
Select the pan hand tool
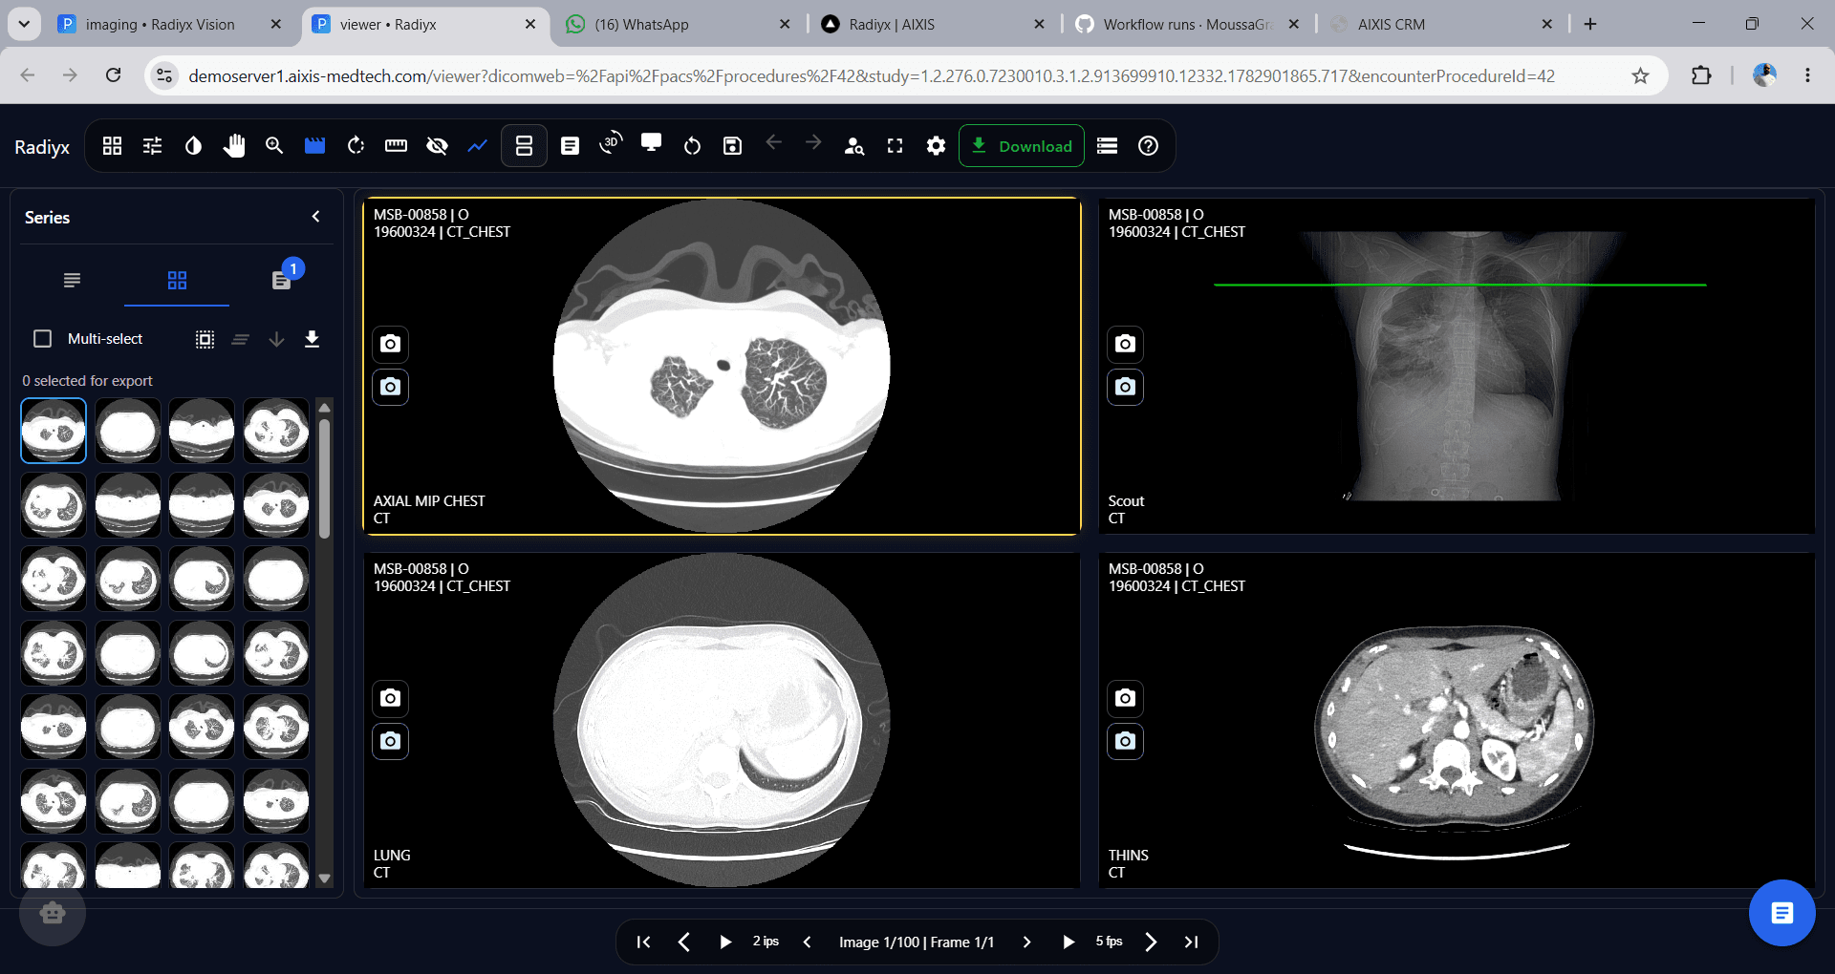pos(234,146)
